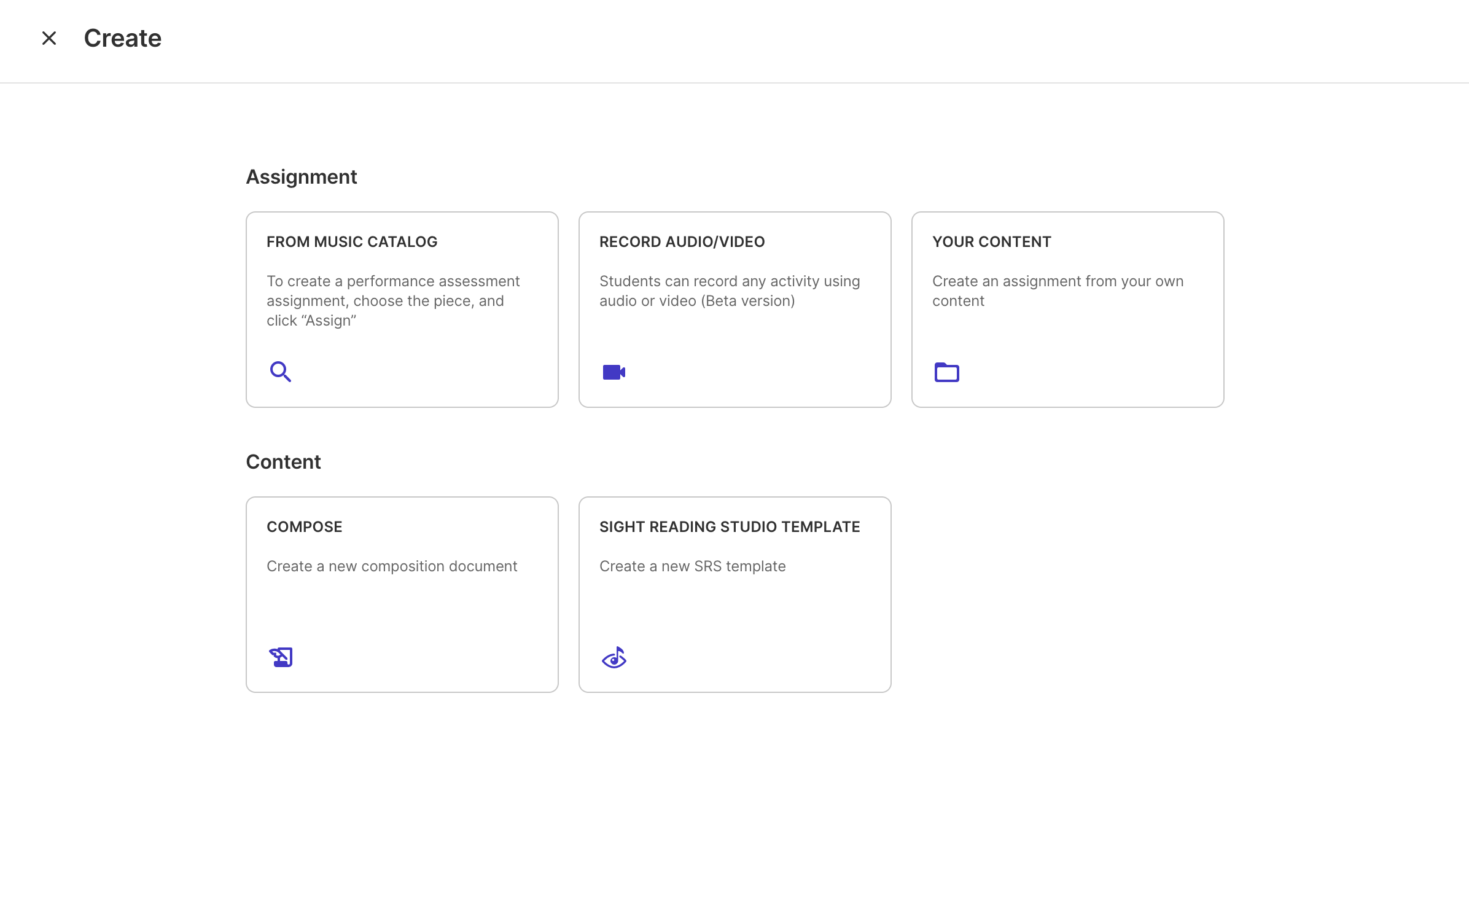Click the folder icon in Your Content

point(946,372)
